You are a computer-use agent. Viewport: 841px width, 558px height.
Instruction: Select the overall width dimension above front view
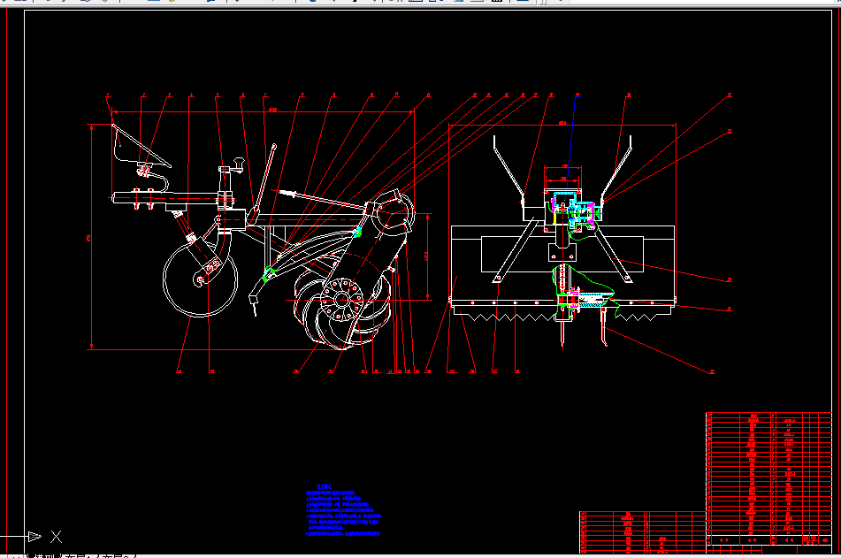[x=562, y=125]
